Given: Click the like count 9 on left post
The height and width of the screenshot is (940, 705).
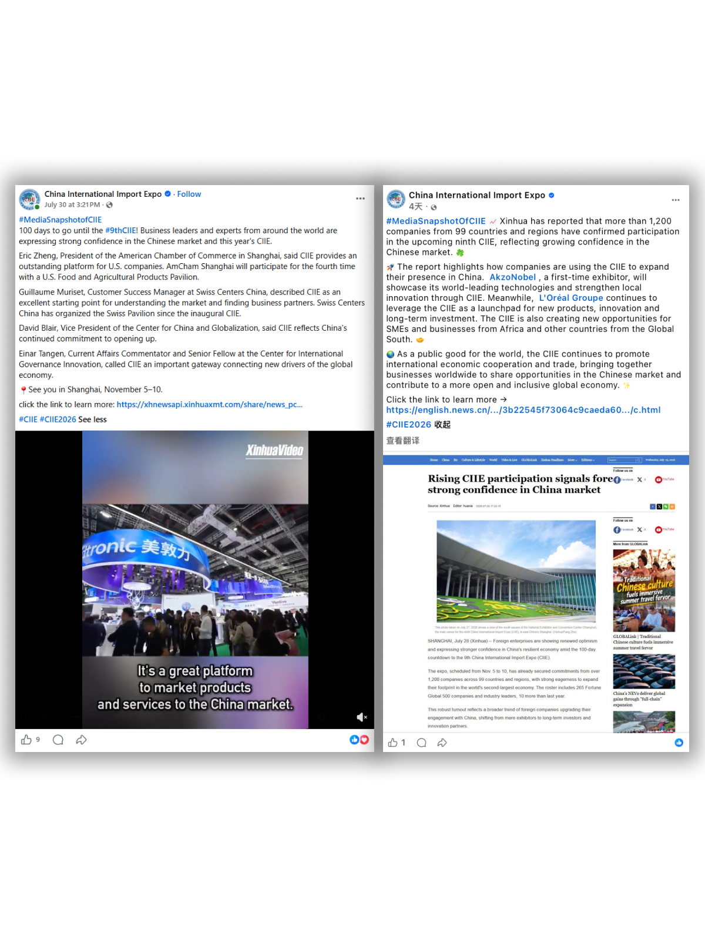Looking at the screenshot, I should click(x=38, y=740).
